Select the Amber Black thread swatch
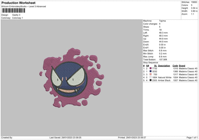This screenshot has height=140, width=199. (x=151, y=80)
